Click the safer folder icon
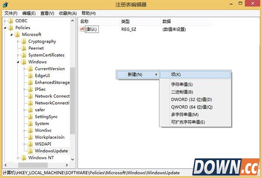Screen dimensions: 262x178 coord(31,110)
